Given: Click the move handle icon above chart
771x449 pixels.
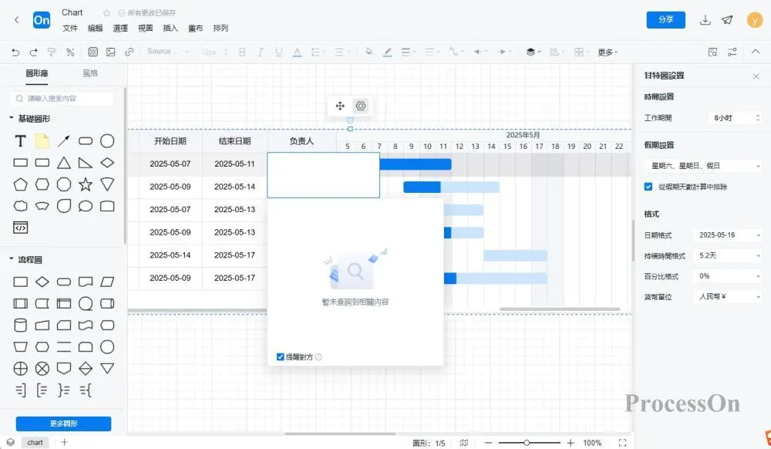Looking at the screenshot, I should [340, 106].
